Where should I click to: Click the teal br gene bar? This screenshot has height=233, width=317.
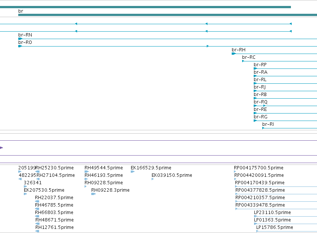pyautogui.click(x=168, y=15)
